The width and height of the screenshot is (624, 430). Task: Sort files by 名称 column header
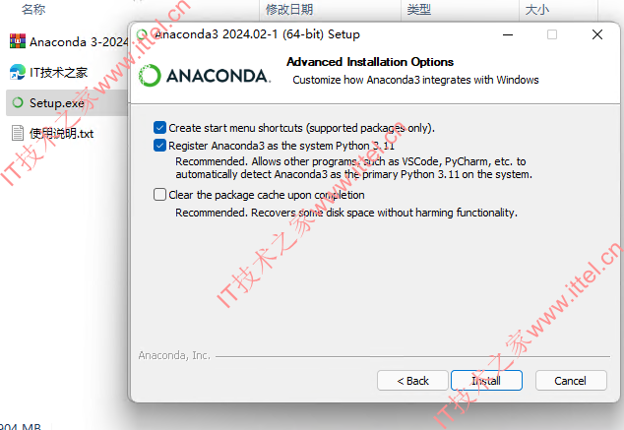[33, 9]
